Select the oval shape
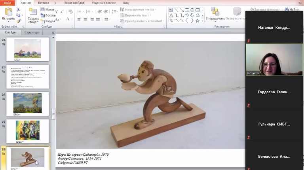Viewport: 304px width, 170px height. (x=192, y=10)
